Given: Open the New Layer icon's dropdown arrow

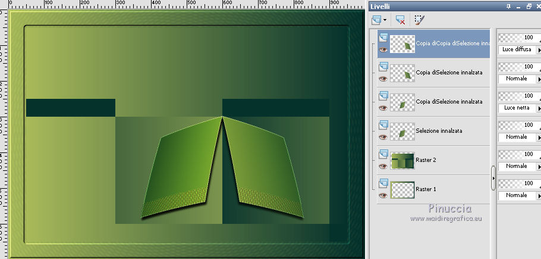Looking at the screenshot, I should point(385,20).
